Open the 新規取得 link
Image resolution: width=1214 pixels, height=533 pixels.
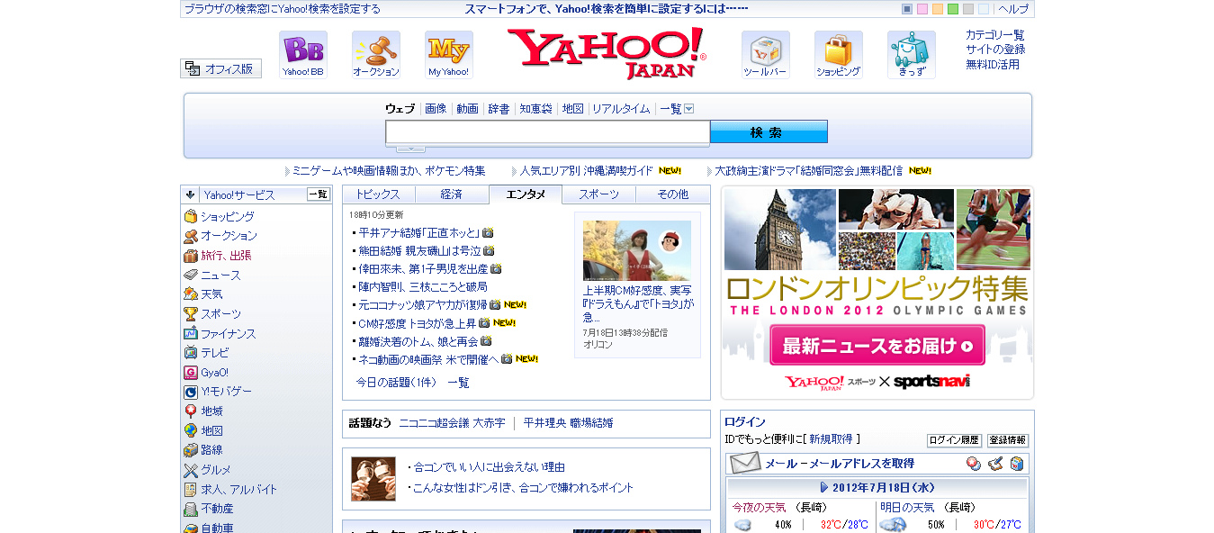pyautogui.click(x=831, y=439)
